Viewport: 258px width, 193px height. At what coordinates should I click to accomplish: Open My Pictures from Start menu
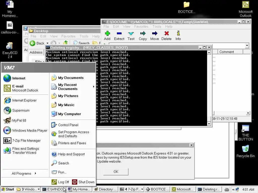coord(73,96)
